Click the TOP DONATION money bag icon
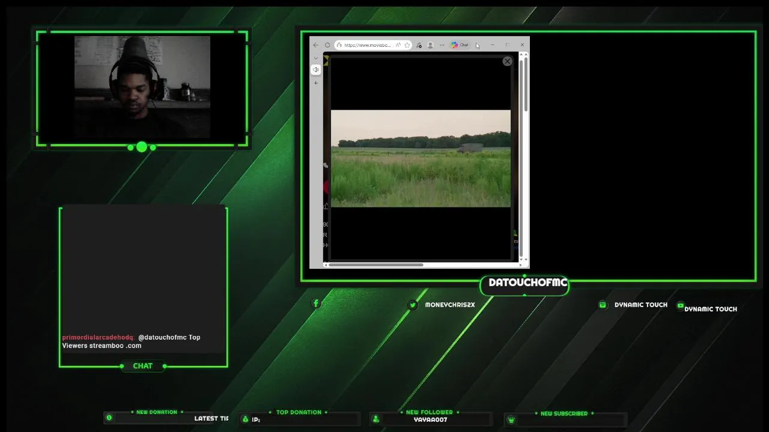Image resolution: width=769 pixels, height=432 pixels. tap(245, 419)
